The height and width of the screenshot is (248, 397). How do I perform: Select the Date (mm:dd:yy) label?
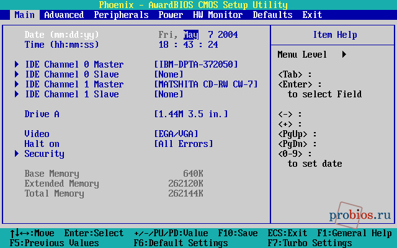(62, 35)
